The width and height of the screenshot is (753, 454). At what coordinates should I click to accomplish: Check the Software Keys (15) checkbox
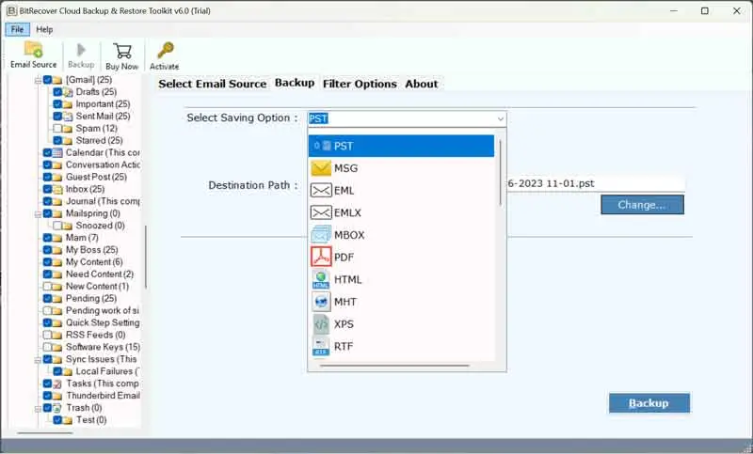pos(47,347)
